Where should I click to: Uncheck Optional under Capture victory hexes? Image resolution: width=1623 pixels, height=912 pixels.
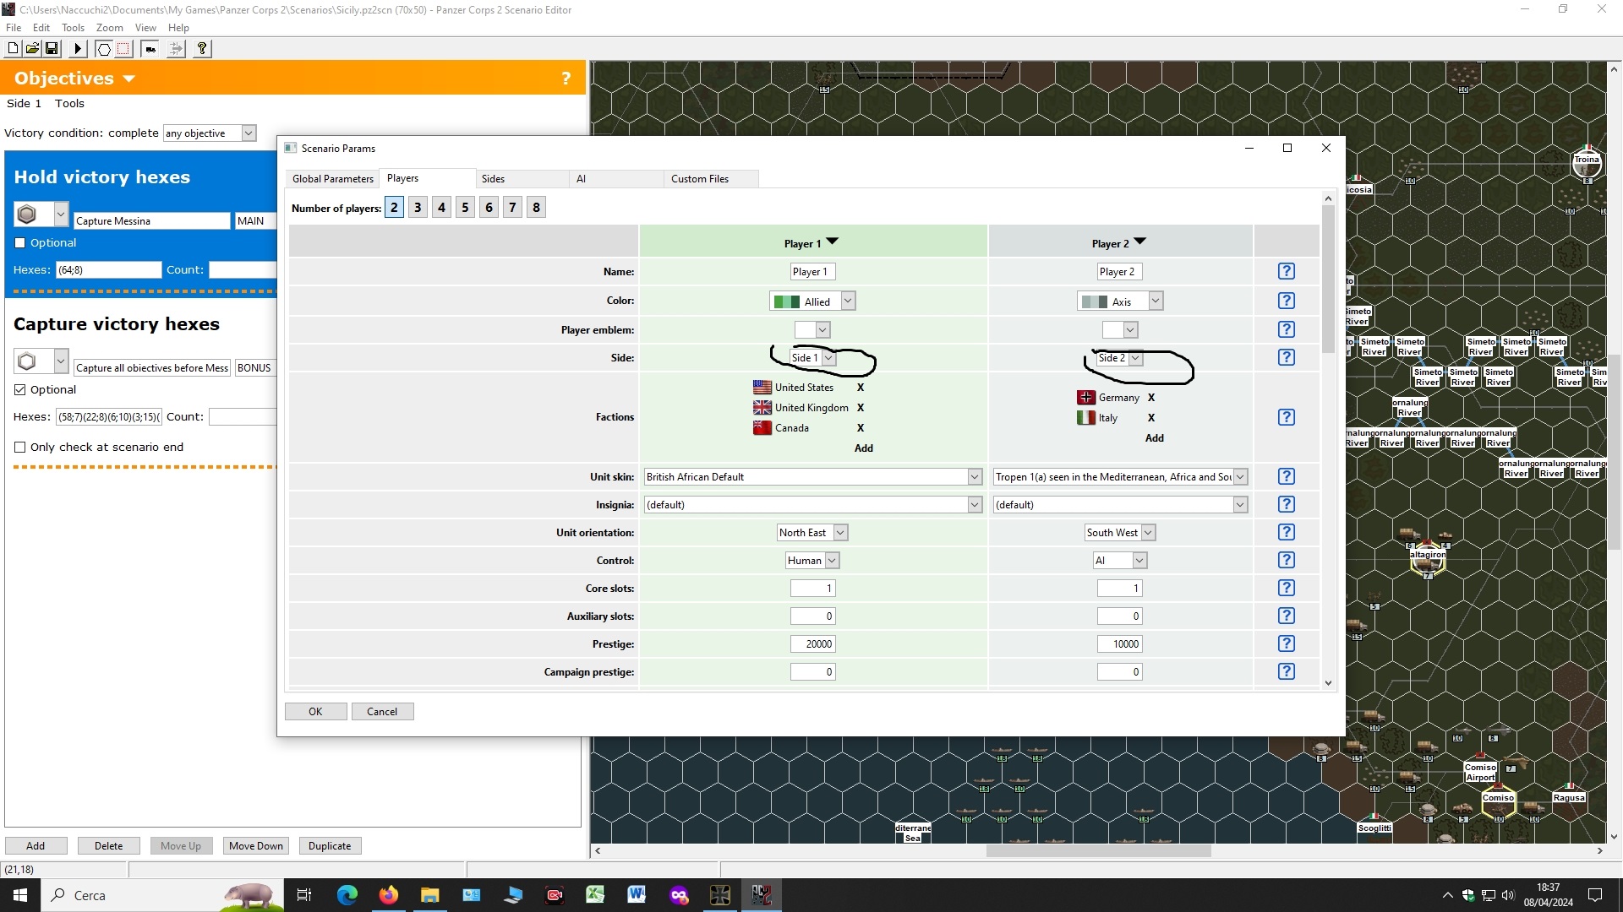[20, 390]
